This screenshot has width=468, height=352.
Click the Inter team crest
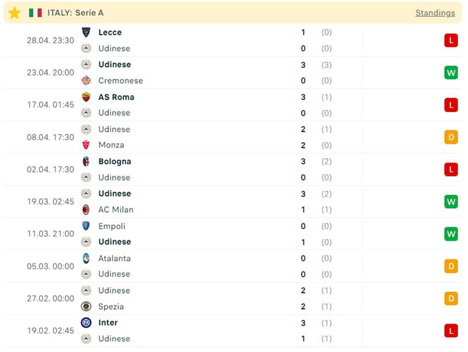click(86, 323)
